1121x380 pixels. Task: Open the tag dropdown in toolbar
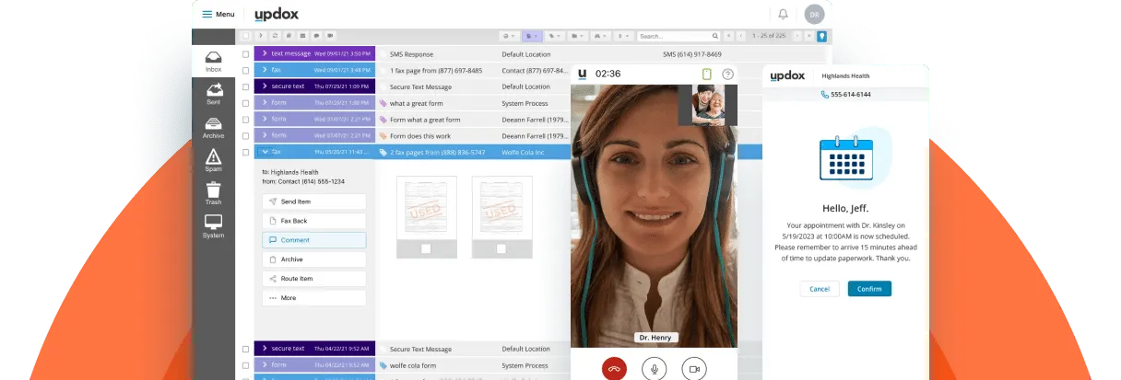[554, 36]
